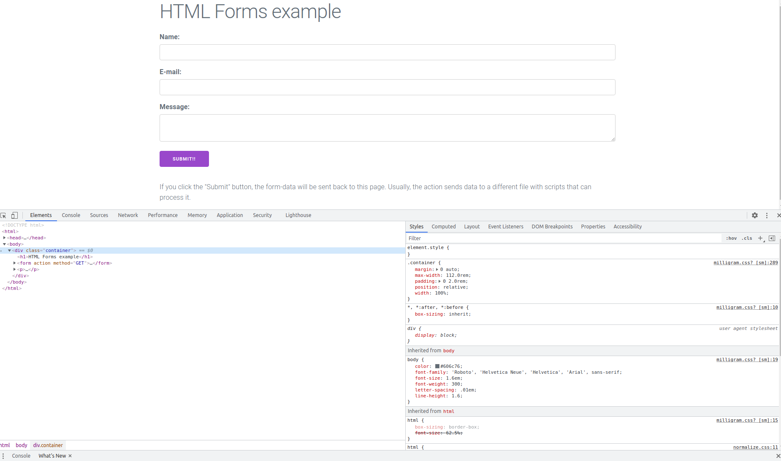Screen dimensions: 781x461
Task: Open the Console drawer tab
Action: [21, 456]
